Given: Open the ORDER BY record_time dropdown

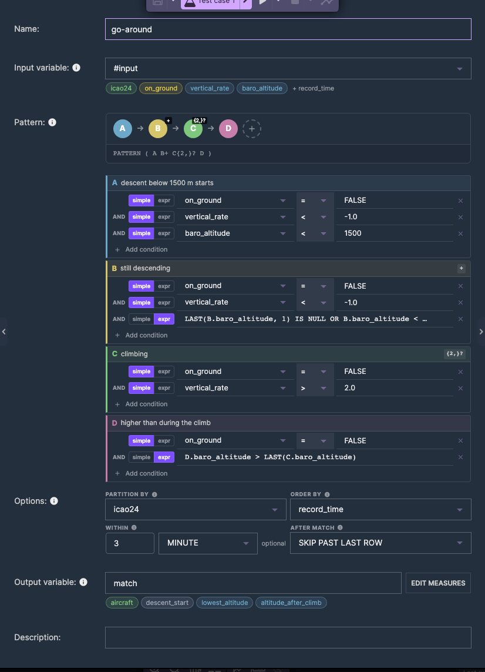Looking at the screenshot, I should [380, 510].
